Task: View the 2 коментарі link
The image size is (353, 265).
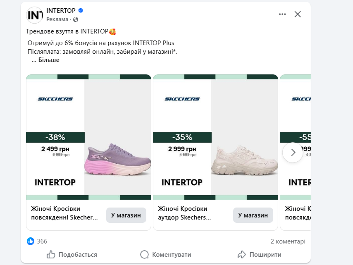Action: [x=288, y=241]
